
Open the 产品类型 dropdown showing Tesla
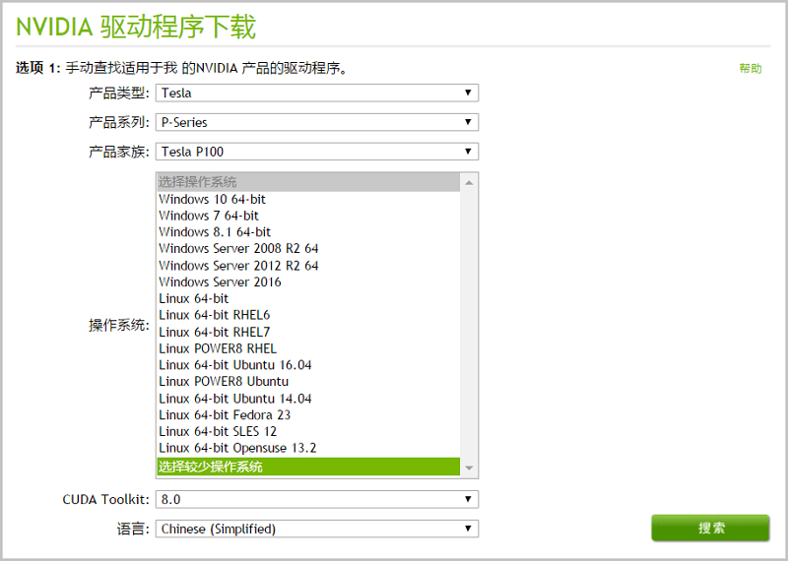[x=317, y=93]
